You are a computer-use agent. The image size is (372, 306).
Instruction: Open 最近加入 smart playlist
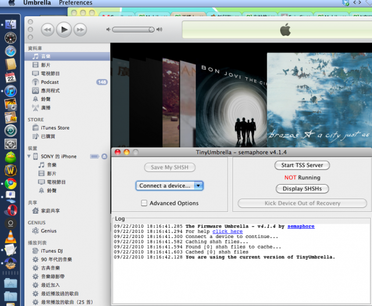(x=67, y=285)
